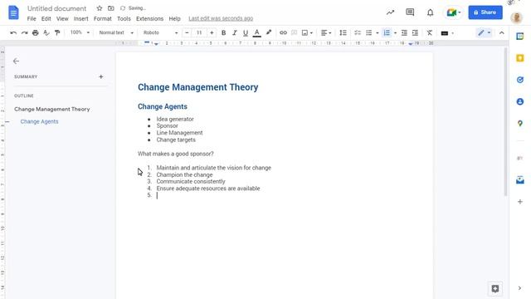
Task: Open the Google Meet call dropdown
Action: (454, 12)
